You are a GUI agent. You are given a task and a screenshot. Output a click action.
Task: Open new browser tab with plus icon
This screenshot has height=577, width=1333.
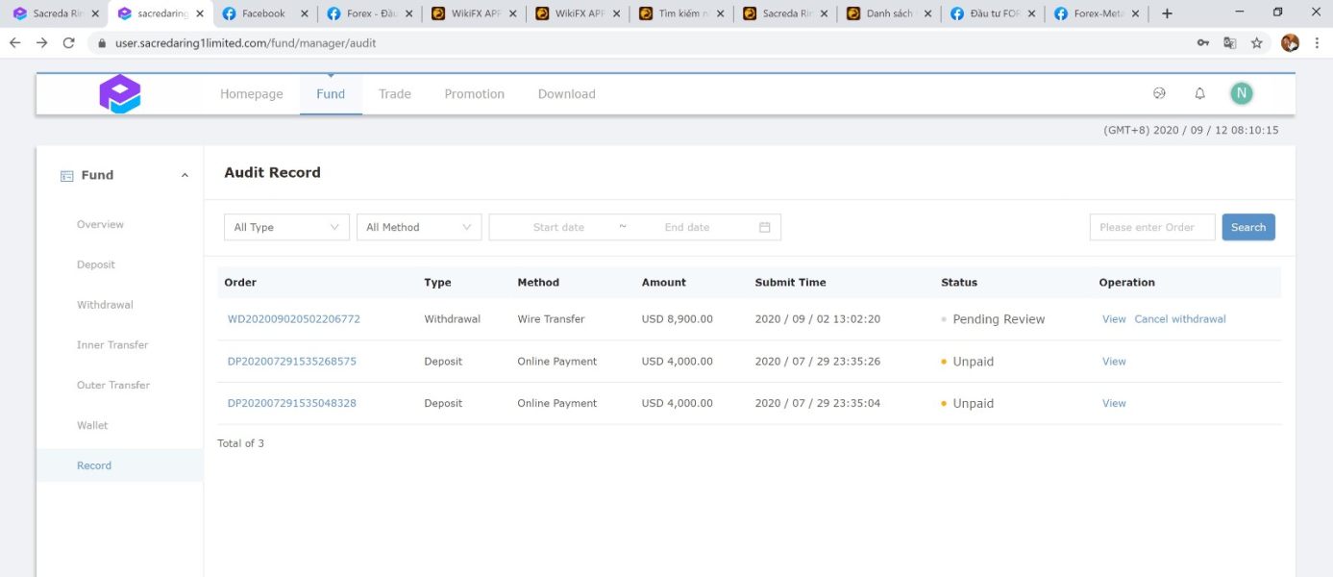point(1167,13)
